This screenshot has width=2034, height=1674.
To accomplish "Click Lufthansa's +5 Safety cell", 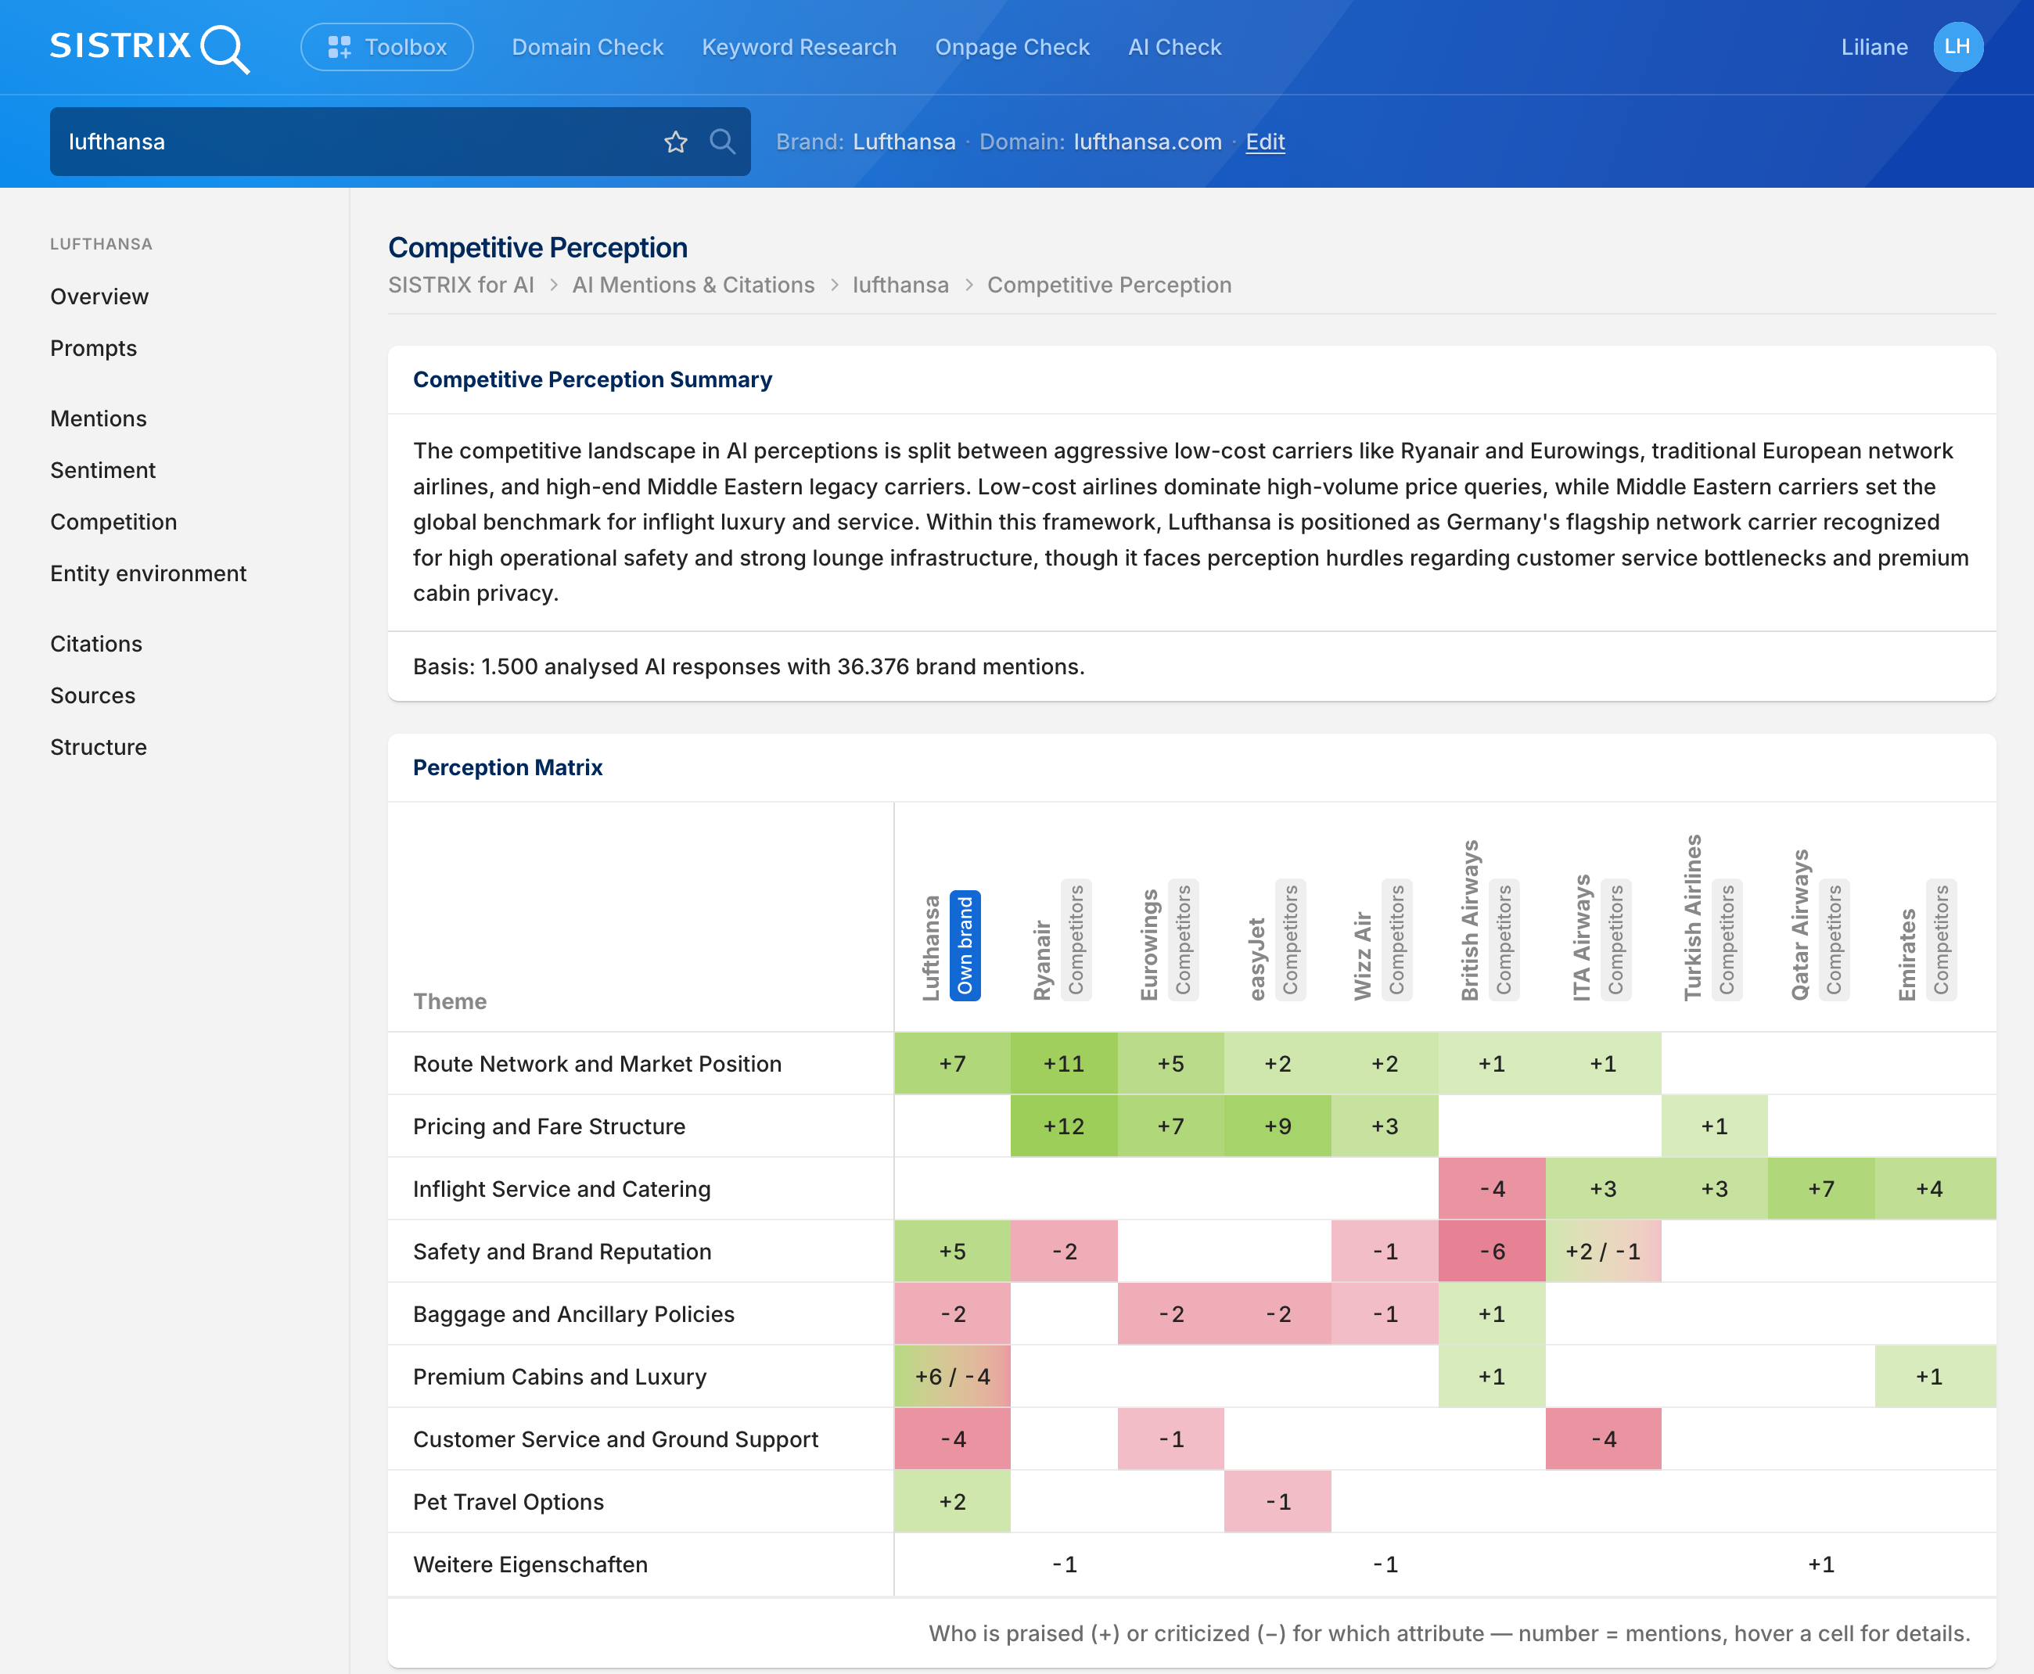I will (953, 1252).
